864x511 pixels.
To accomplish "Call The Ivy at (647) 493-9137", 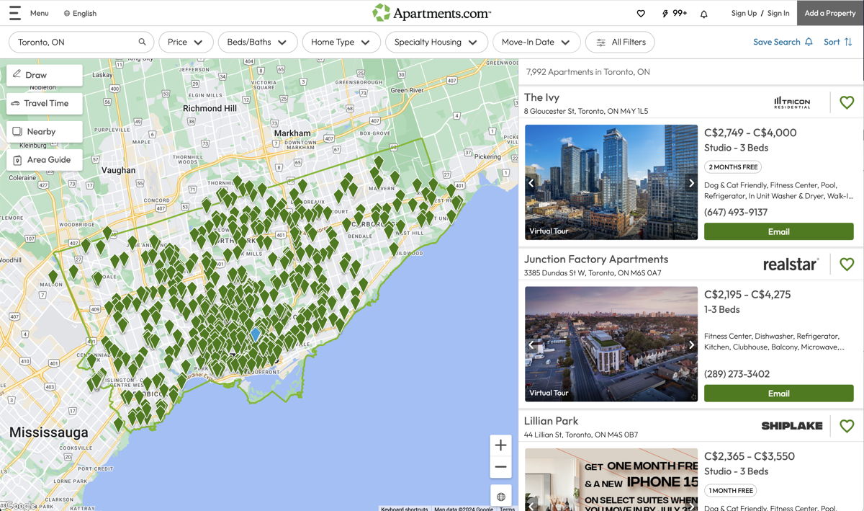I will point(736,212).
